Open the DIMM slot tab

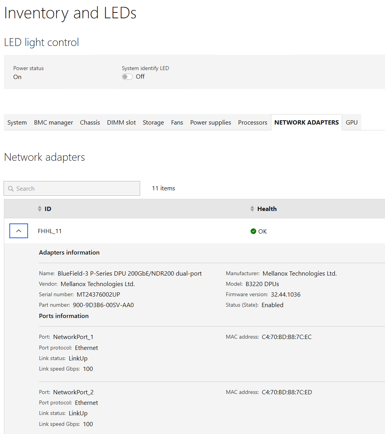pos(121,122)
